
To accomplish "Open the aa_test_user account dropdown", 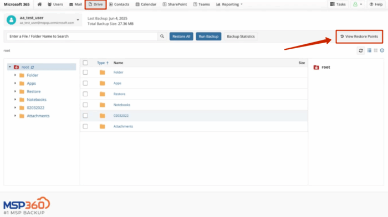I will pyautogui.click(x=78, y=20).
